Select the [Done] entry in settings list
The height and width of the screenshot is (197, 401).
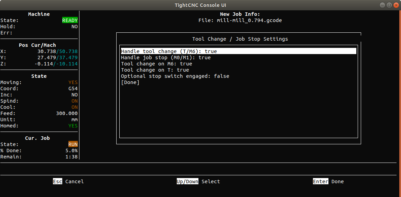point(130,83)
